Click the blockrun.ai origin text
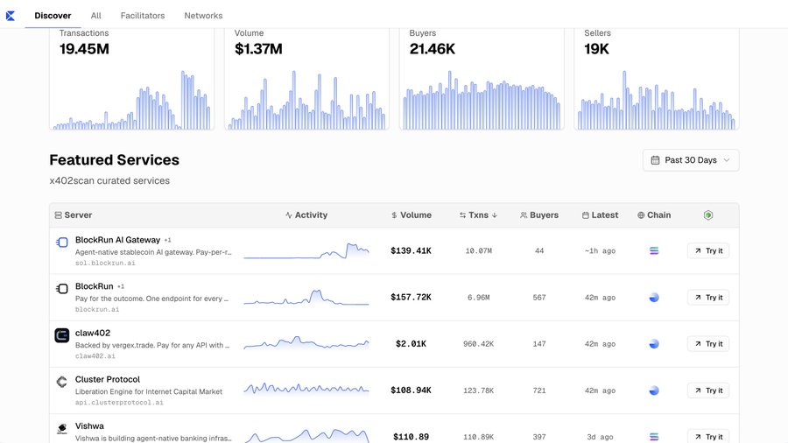 [97, 309]
